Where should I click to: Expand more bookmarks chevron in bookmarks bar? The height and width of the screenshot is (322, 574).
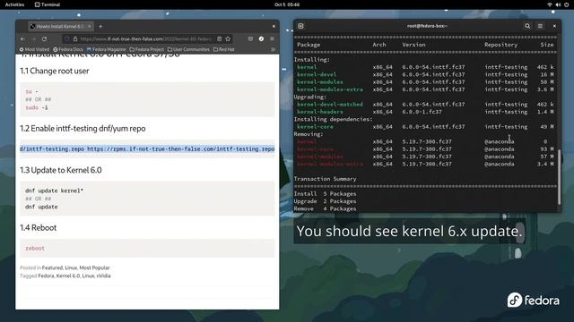[x=273, y=49]
